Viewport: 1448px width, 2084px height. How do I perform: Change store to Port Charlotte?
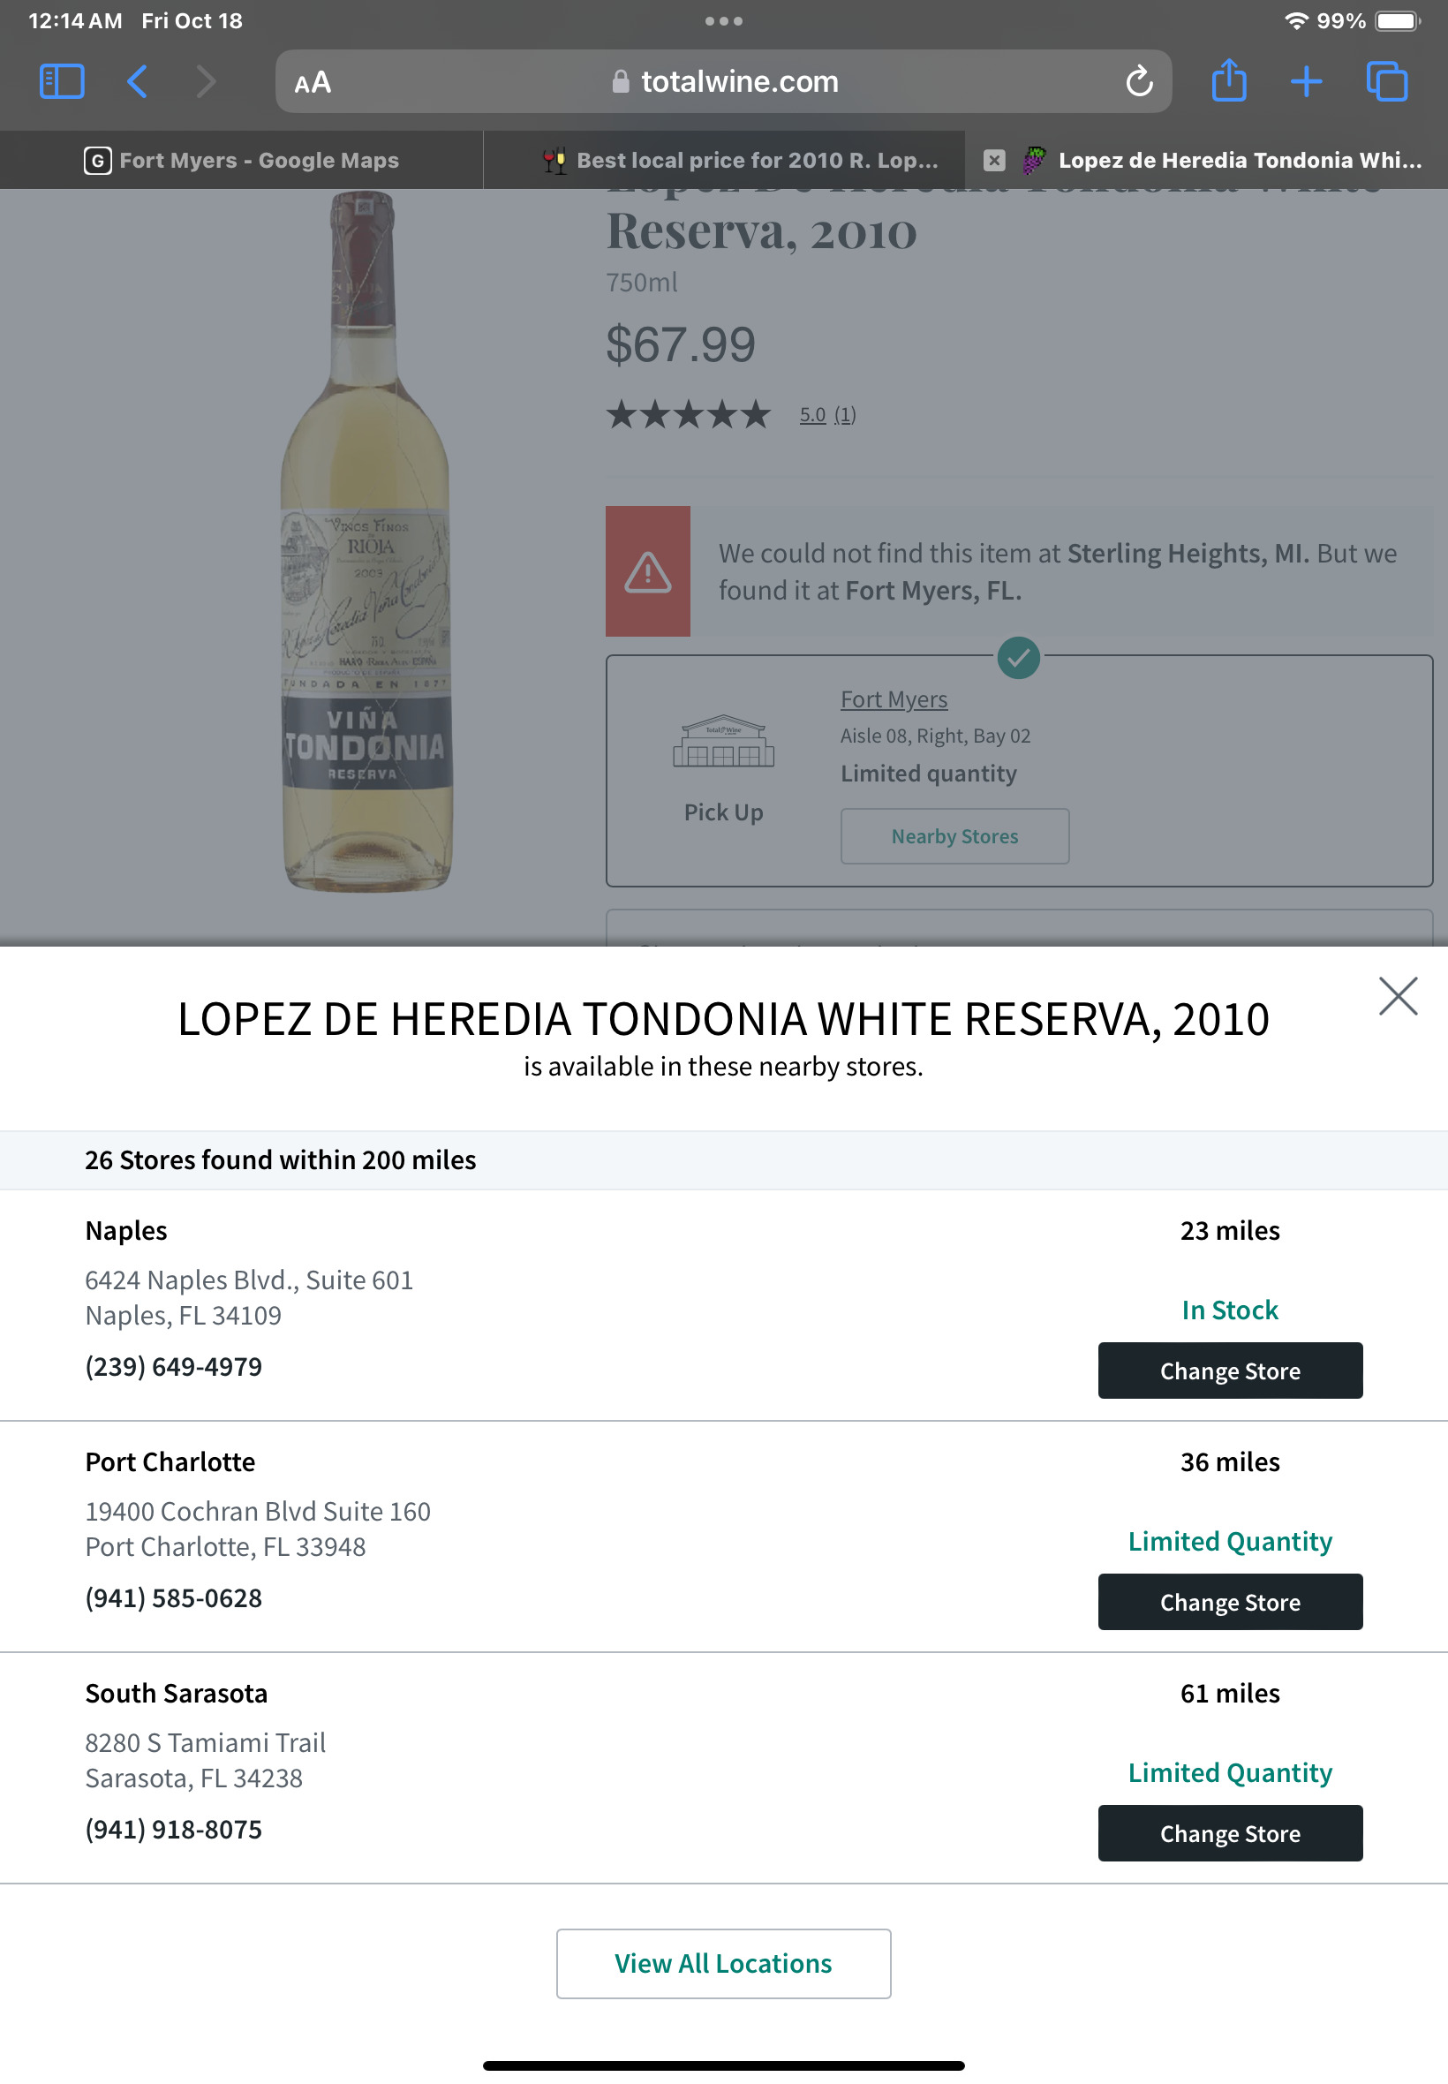(1229, 1601)
